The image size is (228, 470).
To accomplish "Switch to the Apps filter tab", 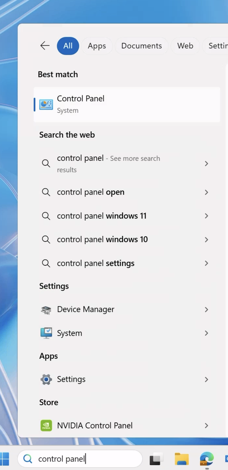I will (x=97, y=46).
